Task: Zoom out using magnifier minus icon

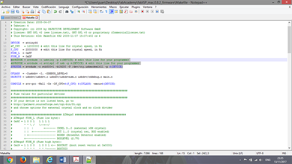Action: 83,12
